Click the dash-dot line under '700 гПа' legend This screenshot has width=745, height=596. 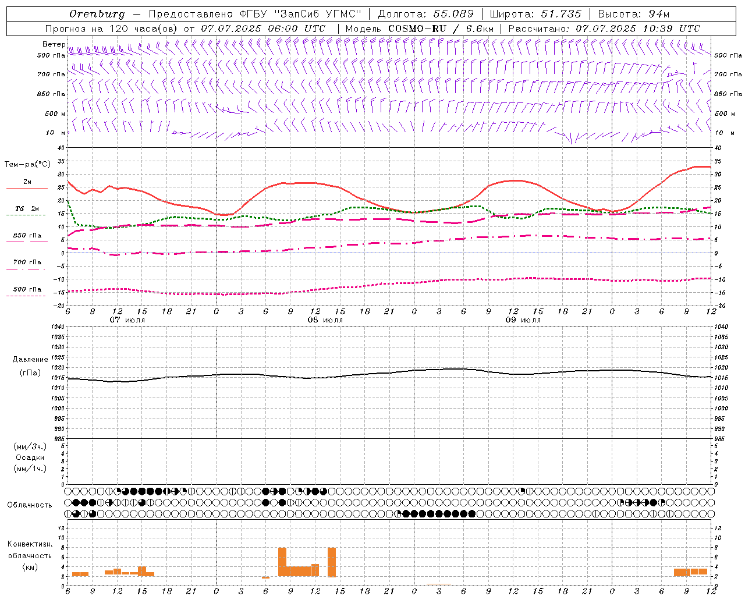click(x=27, y=269)
